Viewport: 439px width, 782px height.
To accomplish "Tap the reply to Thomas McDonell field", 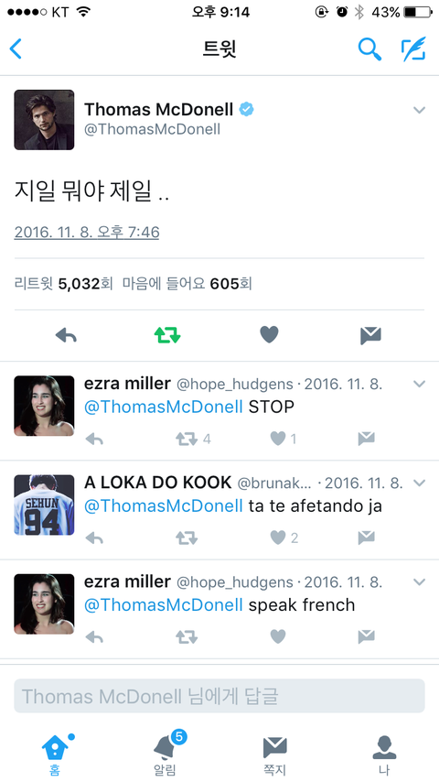I will coord(219,696).
